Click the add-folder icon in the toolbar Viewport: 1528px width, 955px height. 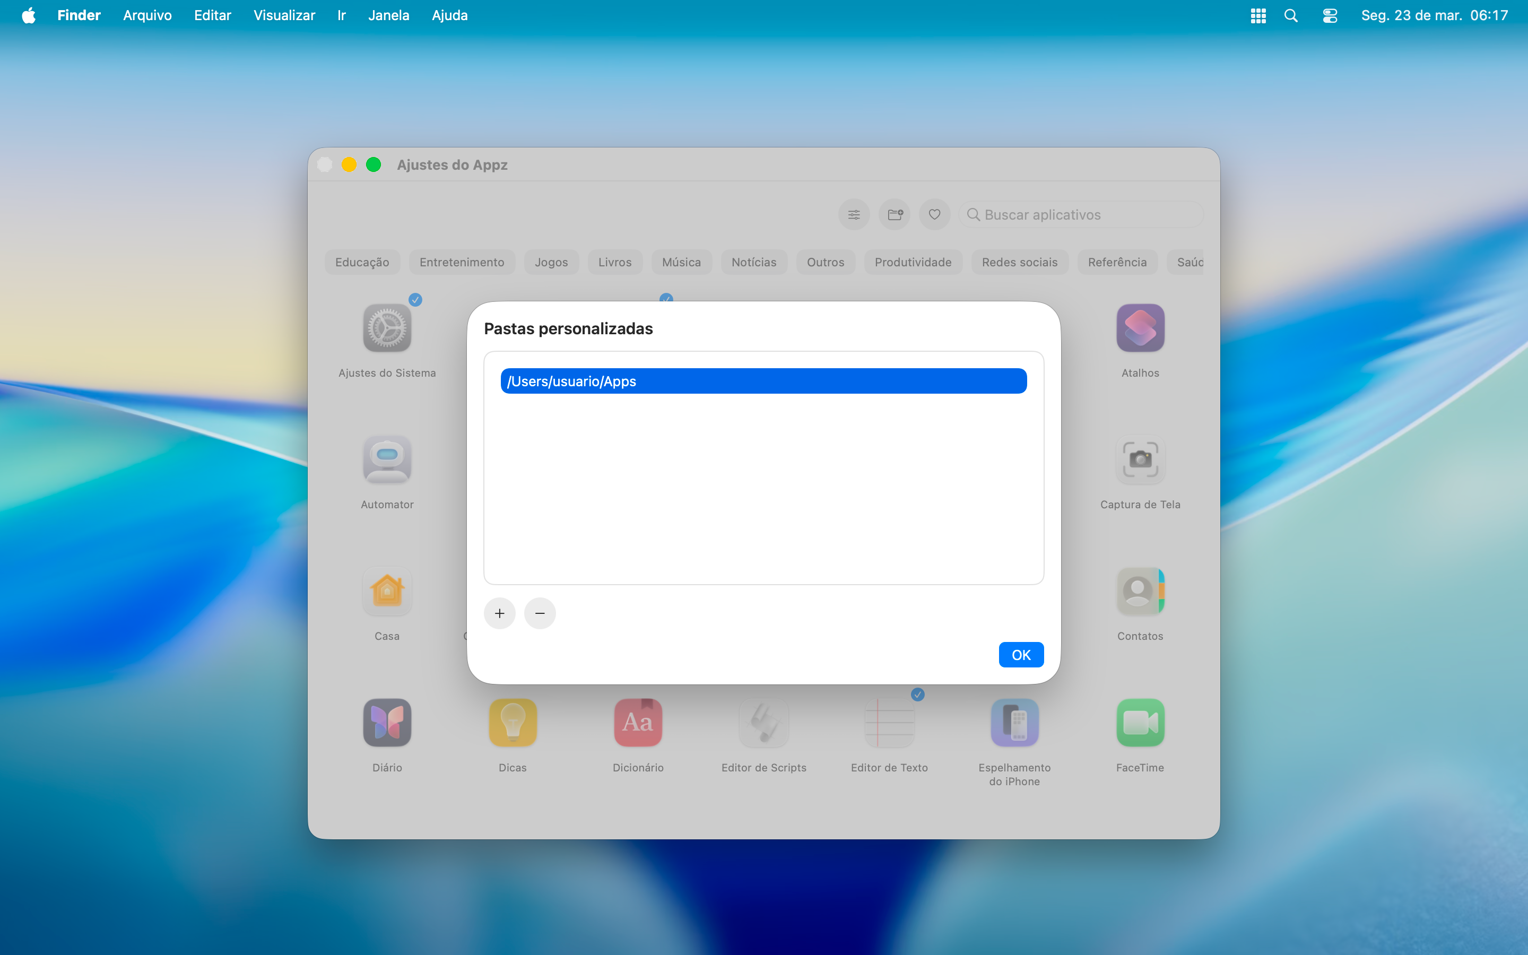(x=893, y=214)
